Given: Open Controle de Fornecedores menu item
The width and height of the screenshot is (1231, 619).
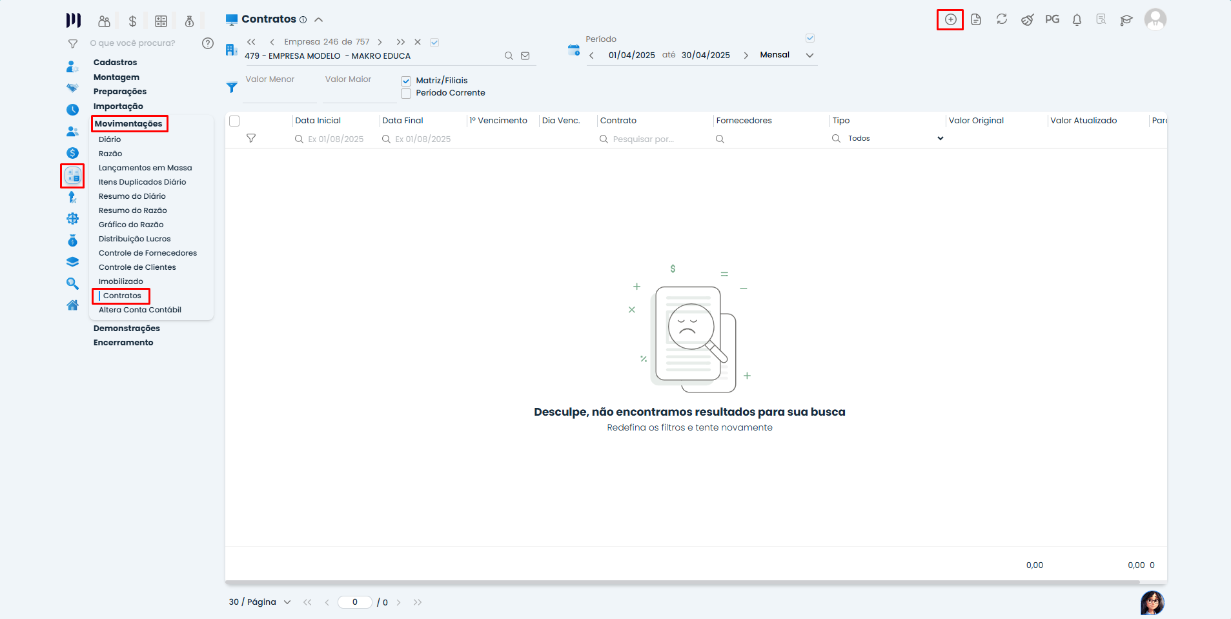Looking at the screenshot, I should tap(147, 253).
